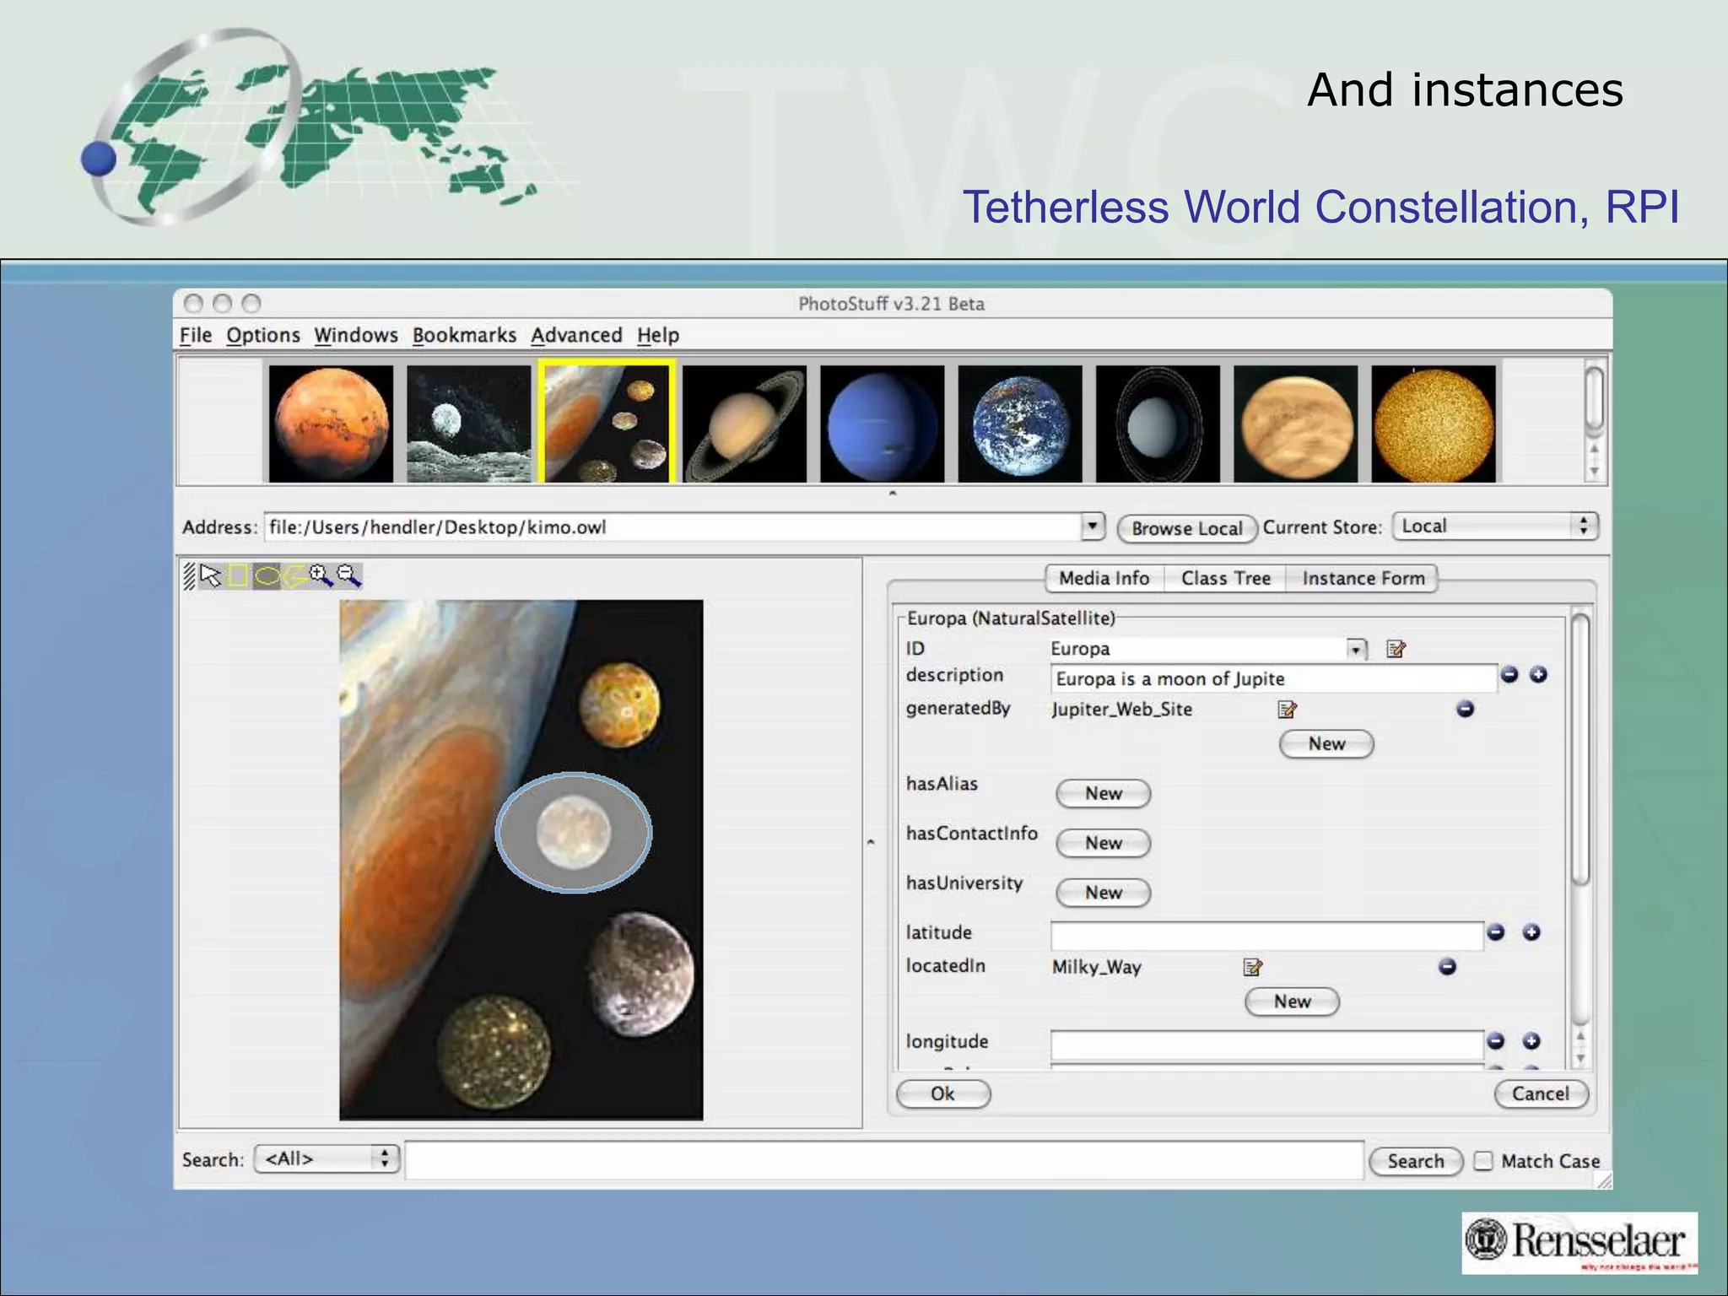Remove latitude value with minus icon
Viewport: 1728px width, 1296px height.
(x=1496, y=932)
